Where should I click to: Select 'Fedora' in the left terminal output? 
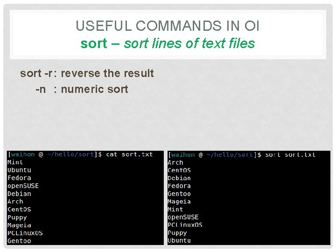click(x=19, y=178)
